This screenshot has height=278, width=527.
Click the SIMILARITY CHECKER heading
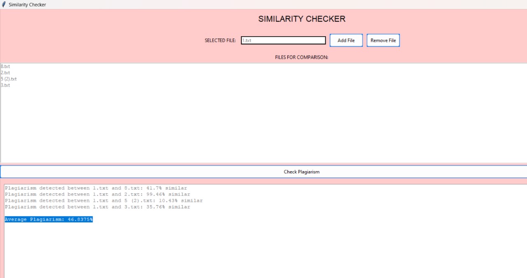point(302,19)
